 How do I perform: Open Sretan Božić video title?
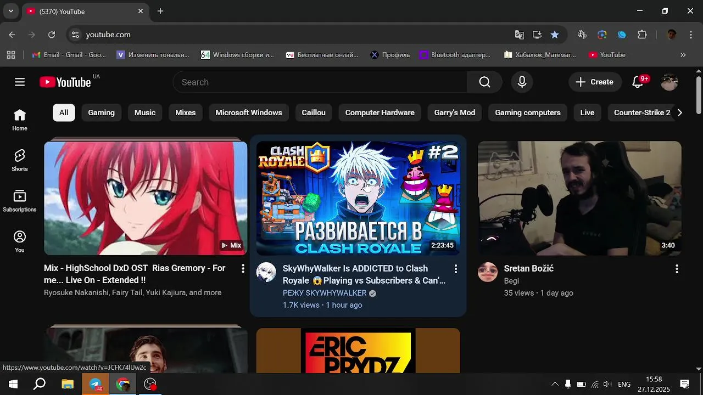click(529, 269)
